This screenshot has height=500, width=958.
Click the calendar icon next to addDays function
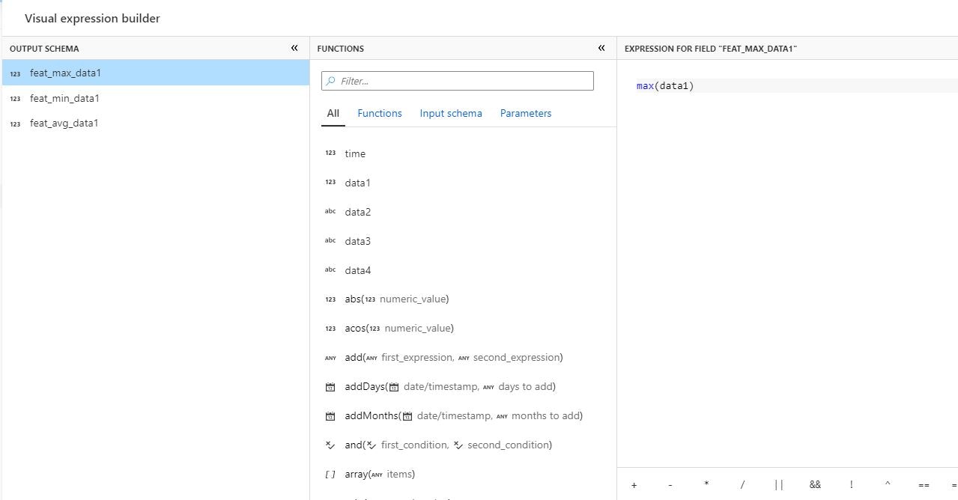pos(330,386)
